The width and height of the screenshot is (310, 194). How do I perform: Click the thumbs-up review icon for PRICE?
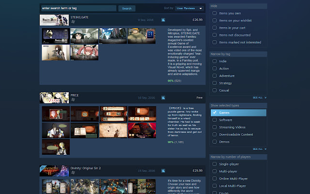[164, 98]
